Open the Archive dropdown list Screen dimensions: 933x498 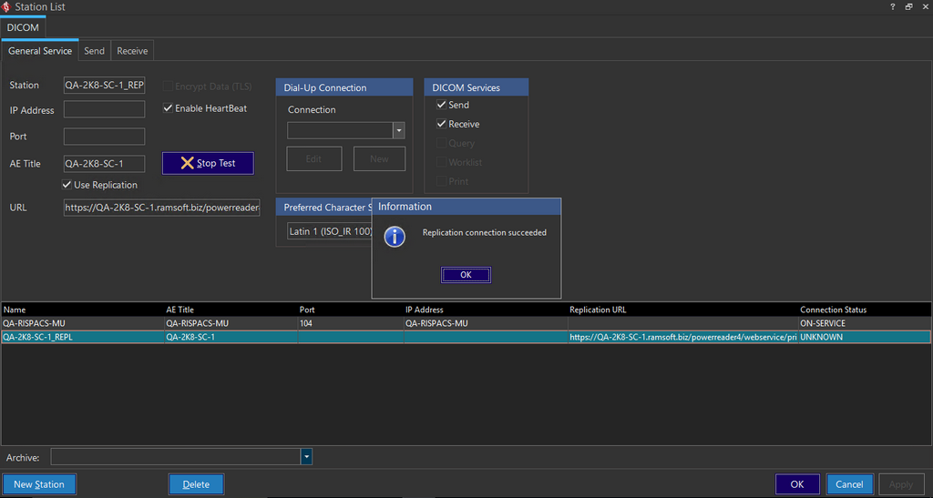coord(306,456)
